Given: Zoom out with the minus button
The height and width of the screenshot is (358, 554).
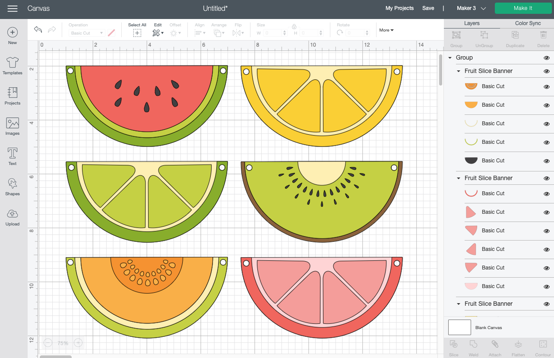Looking at the screenshot, I should pos(48,343).
